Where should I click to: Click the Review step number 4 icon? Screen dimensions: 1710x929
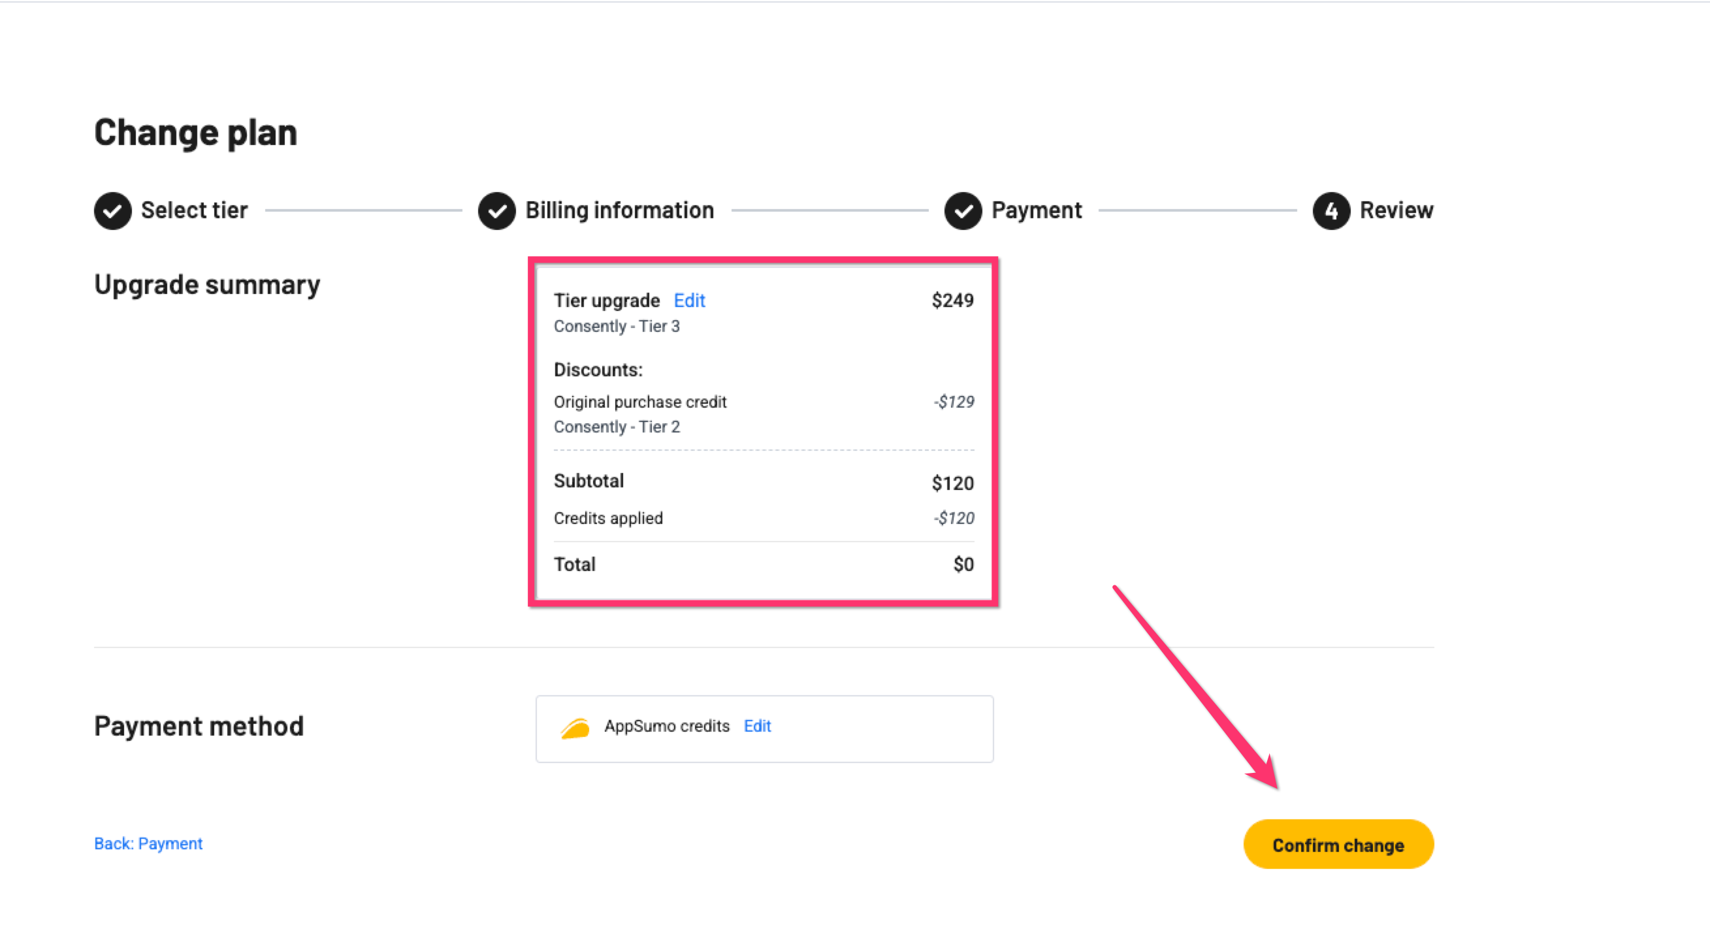(x=1331, y=211)
